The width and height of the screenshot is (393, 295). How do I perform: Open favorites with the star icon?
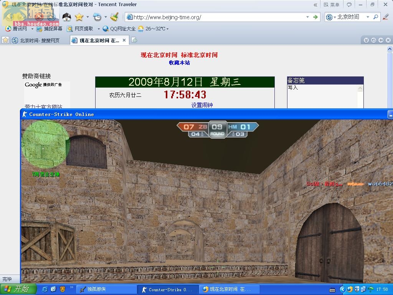point(79,17)
